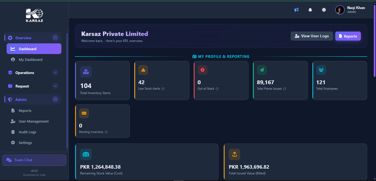Click the Request wallet icon
376x181 pixels.
(x=10, y=86)
